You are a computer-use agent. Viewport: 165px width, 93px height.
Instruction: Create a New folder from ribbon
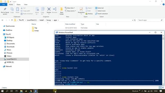click(x=62, y=11)
